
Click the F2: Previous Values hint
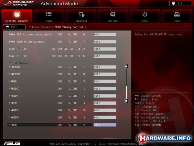[149, 114]
